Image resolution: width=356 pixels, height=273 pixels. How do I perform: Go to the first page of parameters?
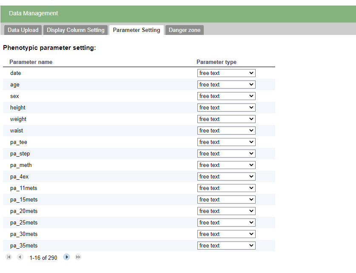9,257
